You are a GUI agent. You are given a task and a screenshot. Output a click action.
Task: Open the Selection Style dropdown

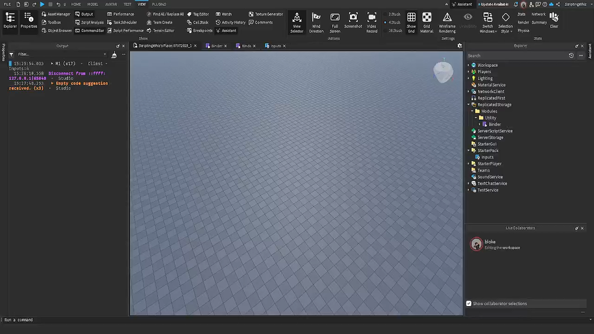pos(507,23)
